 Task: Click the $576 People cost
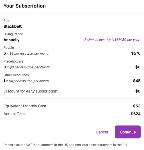pos(136,53)
